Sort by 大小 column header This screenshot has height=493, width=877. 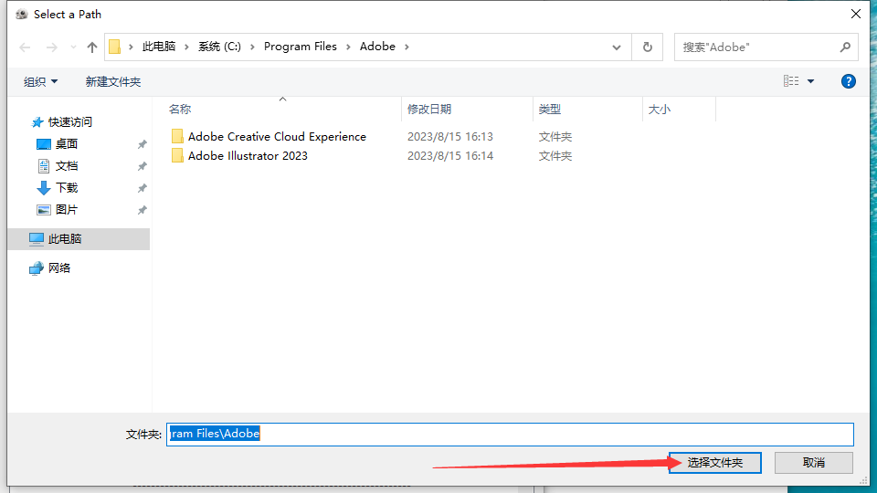click(x=659, y=110)
